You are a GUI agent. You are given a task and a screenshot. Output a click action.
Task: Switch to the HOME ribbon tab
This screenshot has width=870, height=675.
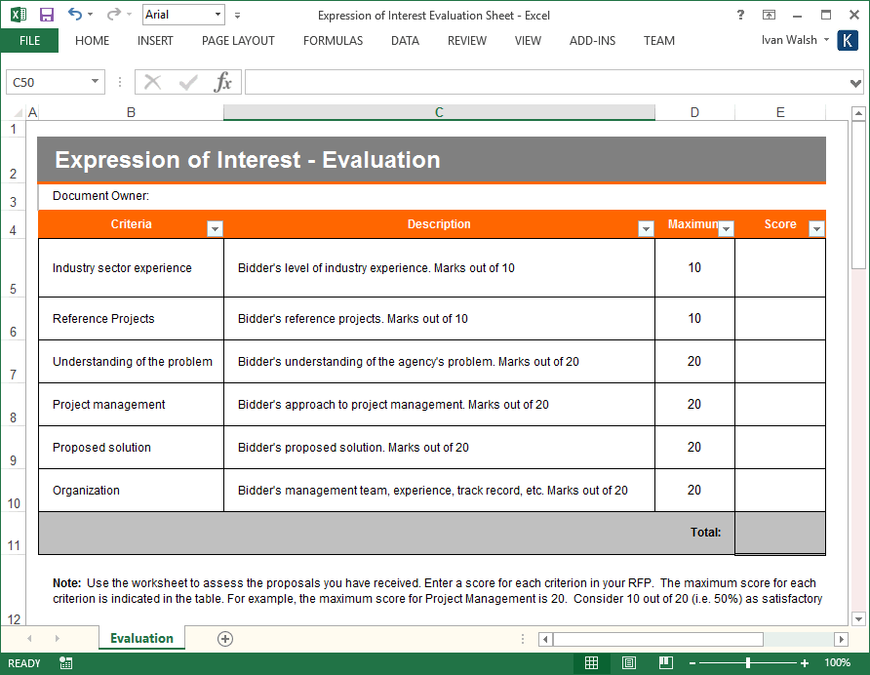click(x=92, y=41)
